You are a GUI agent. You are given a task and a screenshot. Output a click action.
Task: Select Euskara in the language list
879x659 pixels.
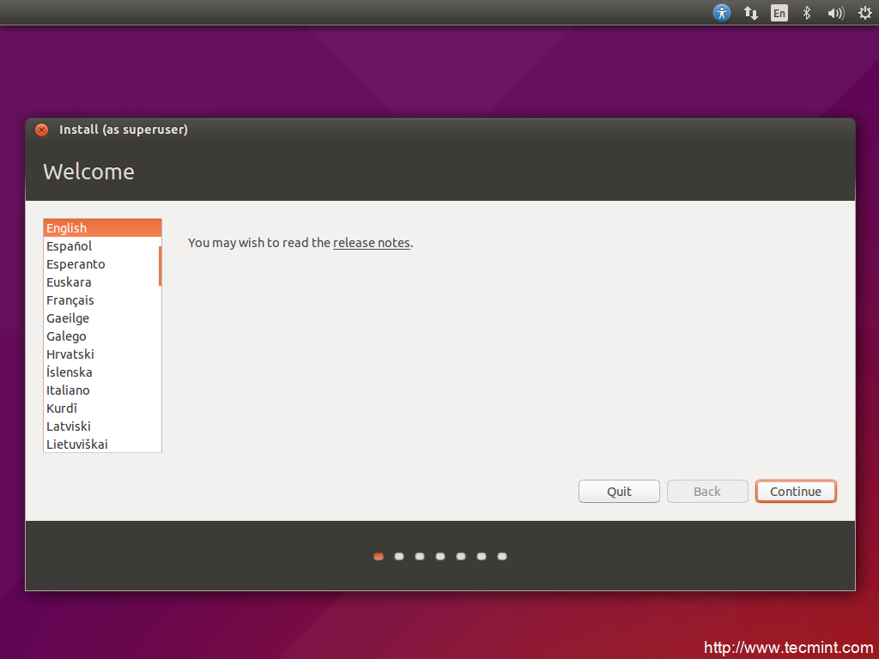tap(102, 281)
